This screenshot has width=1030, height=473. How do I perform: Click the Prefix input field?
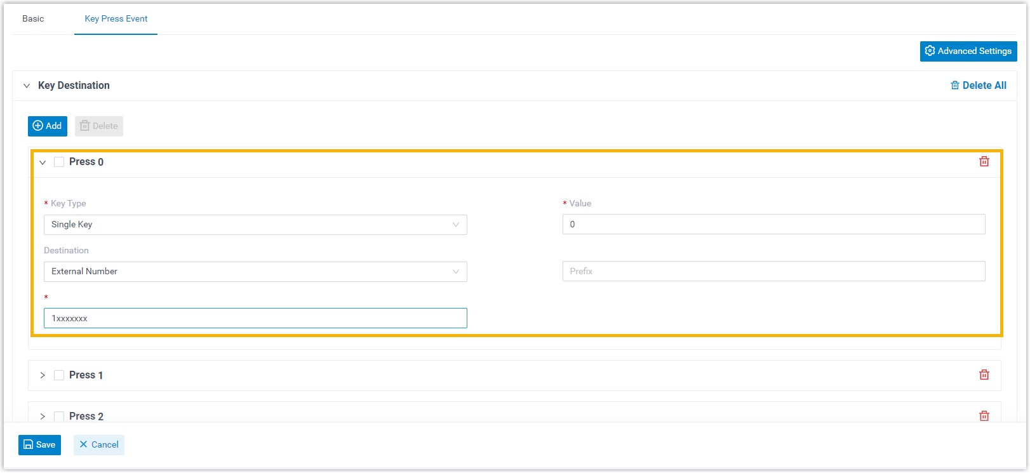click(x=773, y=271)
